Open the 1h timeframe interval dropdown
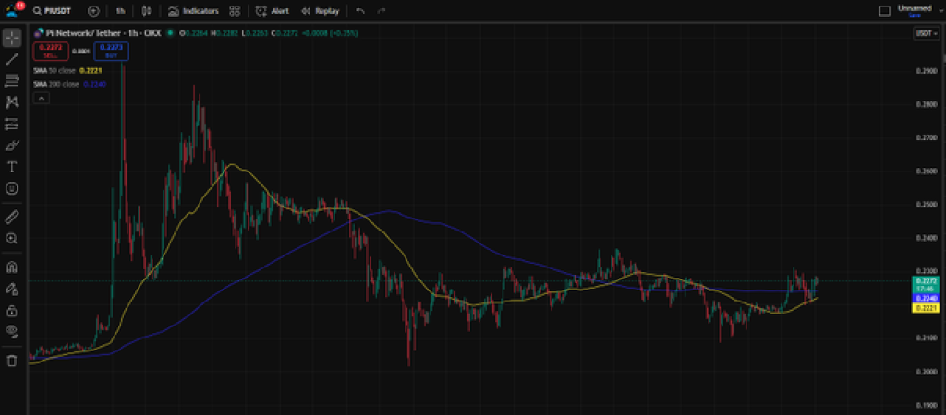Screen dimensions: 946x415 121,11
